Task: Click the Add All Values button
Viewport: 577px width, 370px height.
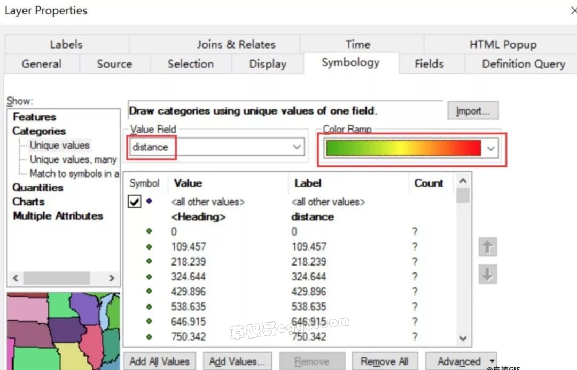Action: (x=160, y=361)
